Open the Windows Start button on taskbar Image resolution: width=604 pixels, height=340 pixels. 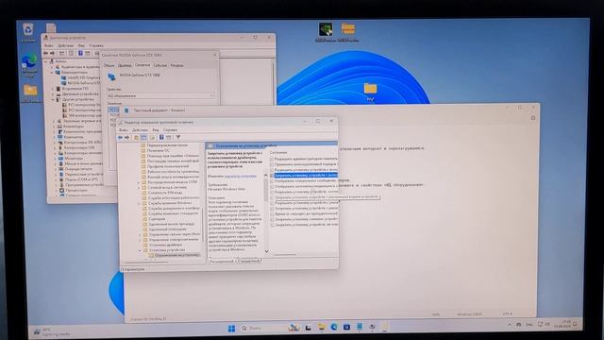tap(231, 328)
